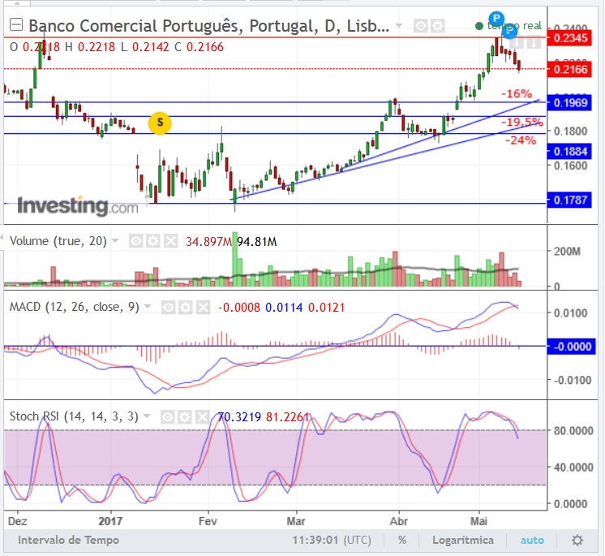605x556 pixels.
Task: Click the close price value C 0.2166
Action: (199, 47)
